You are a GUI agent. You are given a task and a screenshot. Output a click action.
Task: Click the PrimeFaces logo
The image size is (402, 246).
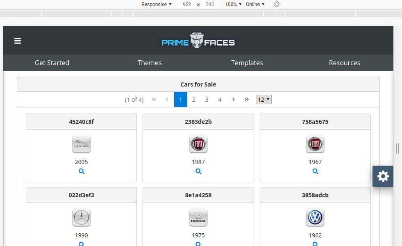198,41
